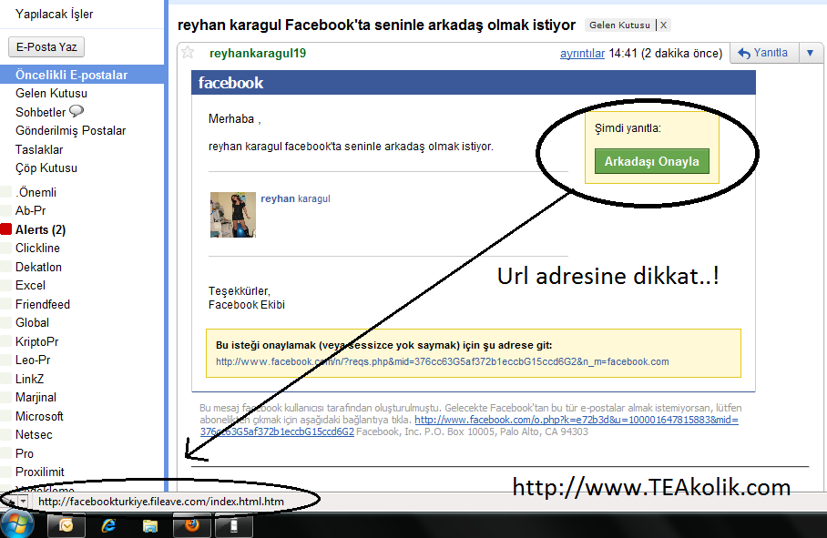Screen dimensions: 827x538
Task: Select the Ab-Pr label
Action: (x=31, y=211)
